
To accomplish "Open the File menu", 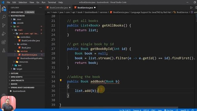I will (8, 2).
